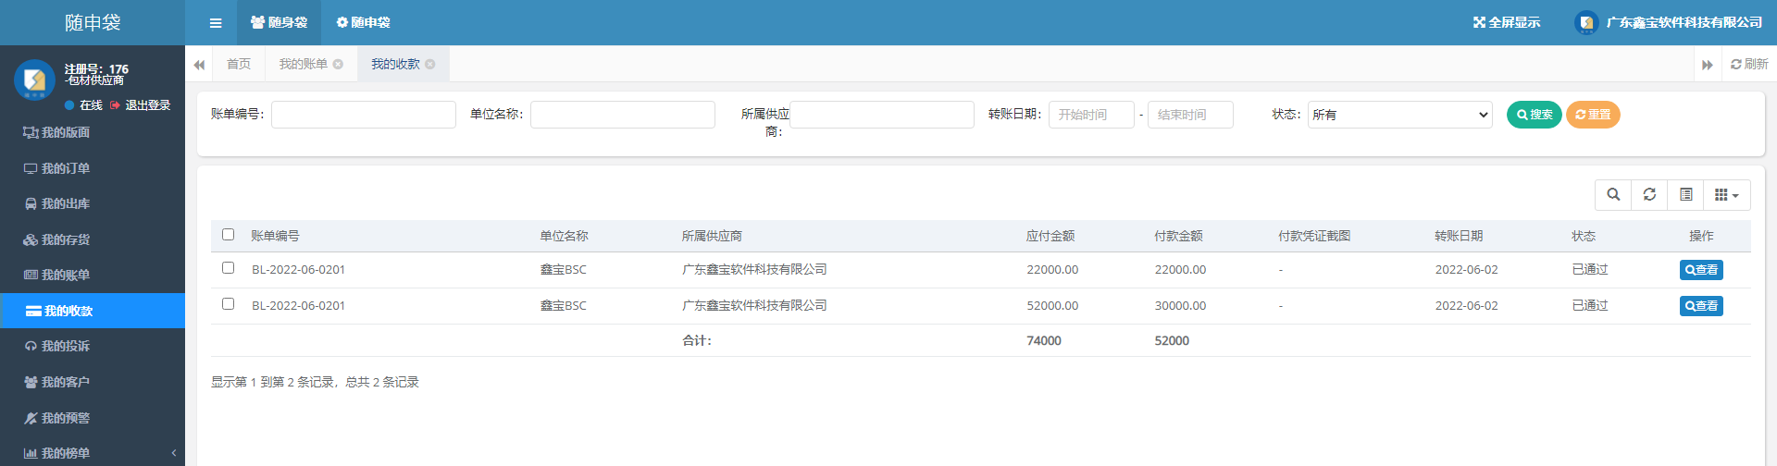The image size is (1777, 466).
Task: Expand 我的榜单 sidebar submenu
Action: (x=93, y=453)
